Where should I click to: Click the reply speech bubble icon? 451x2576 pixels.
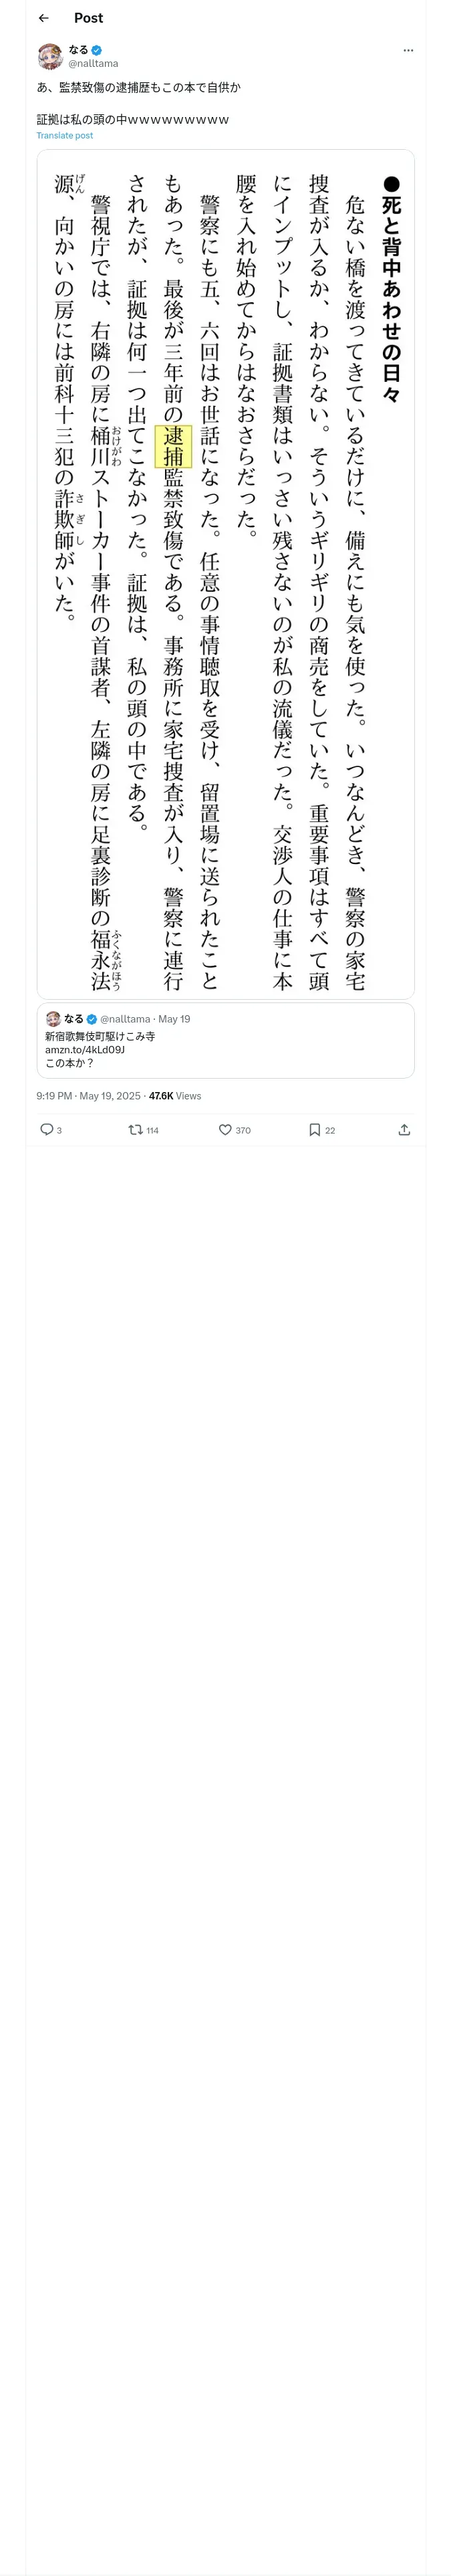[x=46, y=1129]
